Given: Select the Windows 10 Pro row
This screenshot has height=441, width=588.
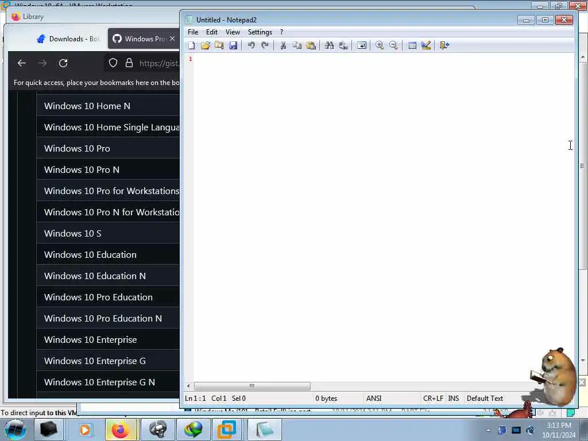Looking at the screenshot, I should point(108,148).
